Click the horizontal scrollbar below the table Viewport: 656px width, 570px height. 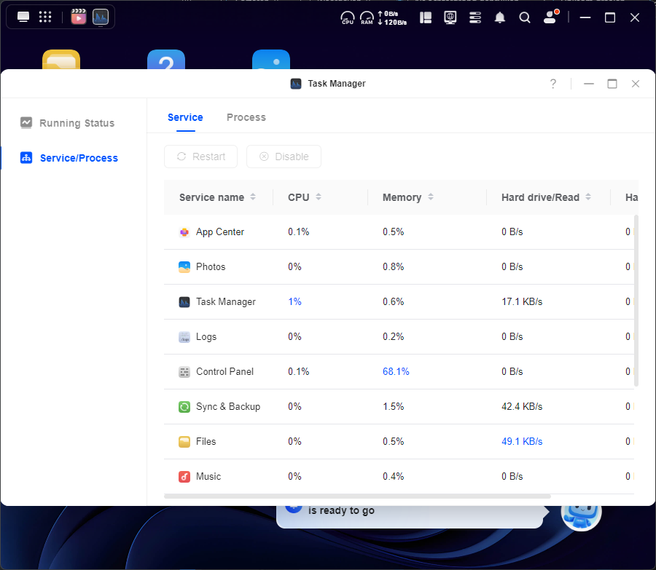point(357,496)
